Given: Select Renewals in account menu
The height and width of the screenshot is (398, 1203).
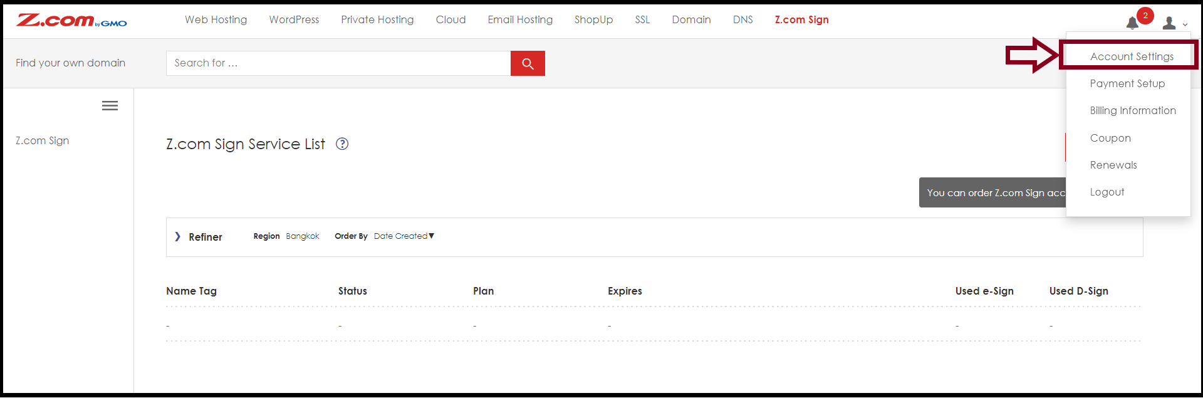Looking at the screenshot, I should pos(1113,165).
